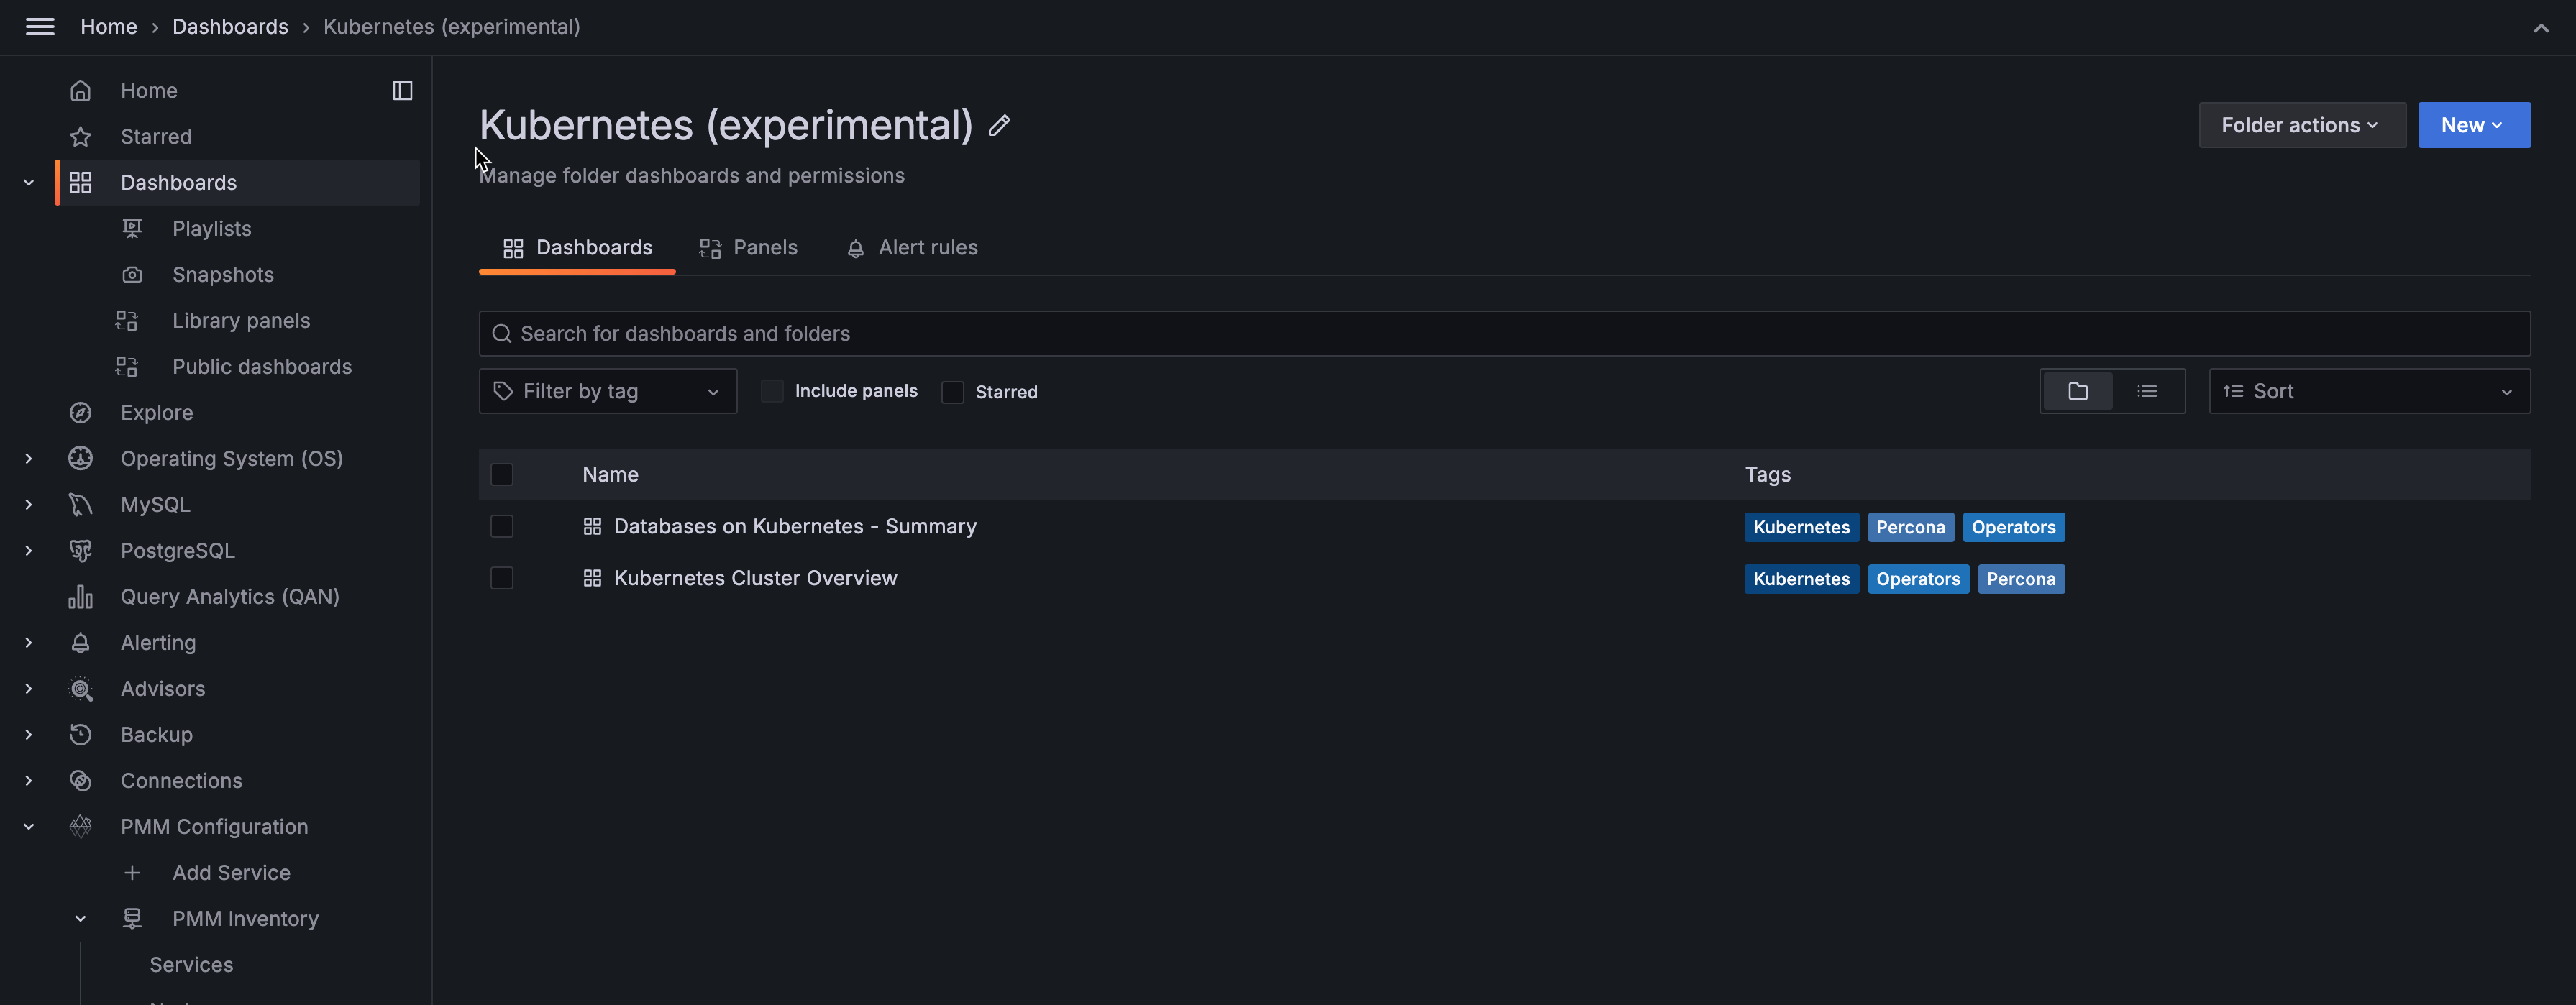Screen dimensions: 2576x1005
Task: Open the Sort dropdown
Action: pos(2368,391)
